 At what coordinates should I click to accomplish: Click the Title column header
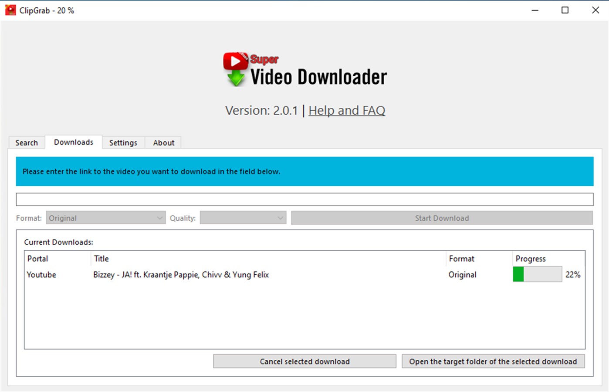(x=268, y=259)
